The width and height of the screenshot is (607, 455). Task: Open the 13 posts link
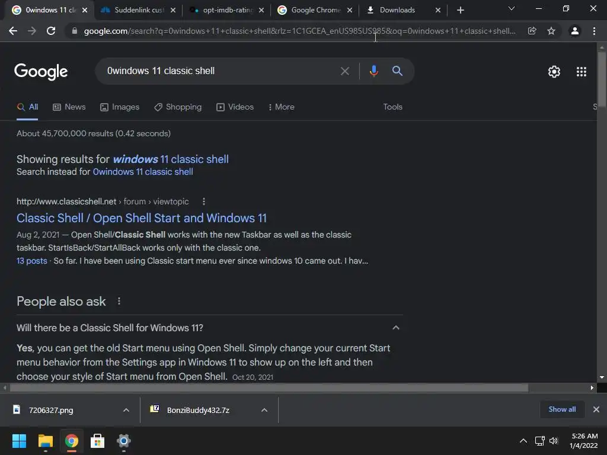pyautogui.click(x=32, y=261)
